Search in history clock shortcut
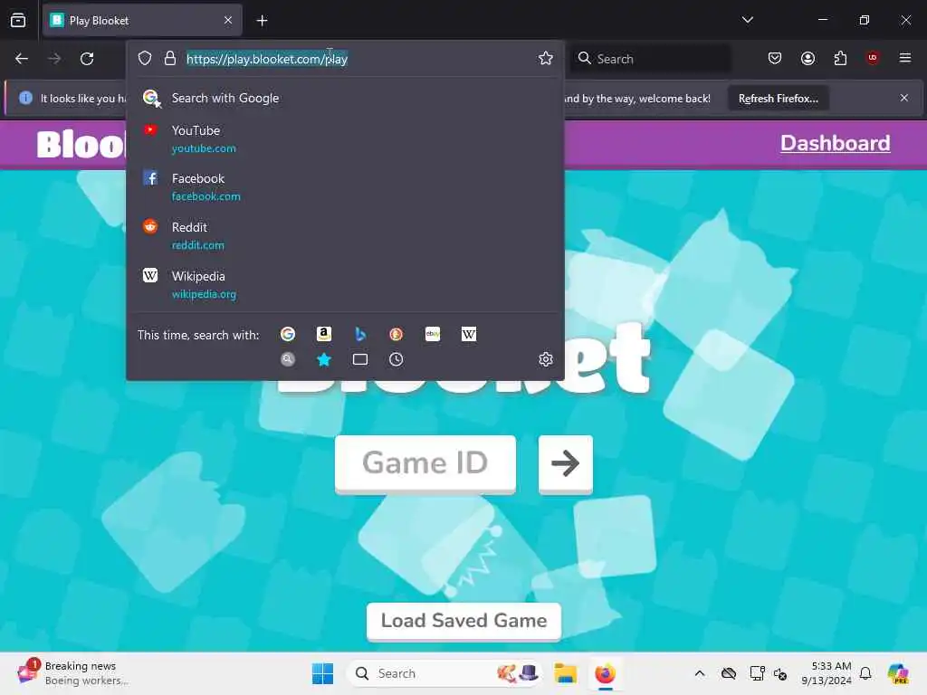 point(397,359)
